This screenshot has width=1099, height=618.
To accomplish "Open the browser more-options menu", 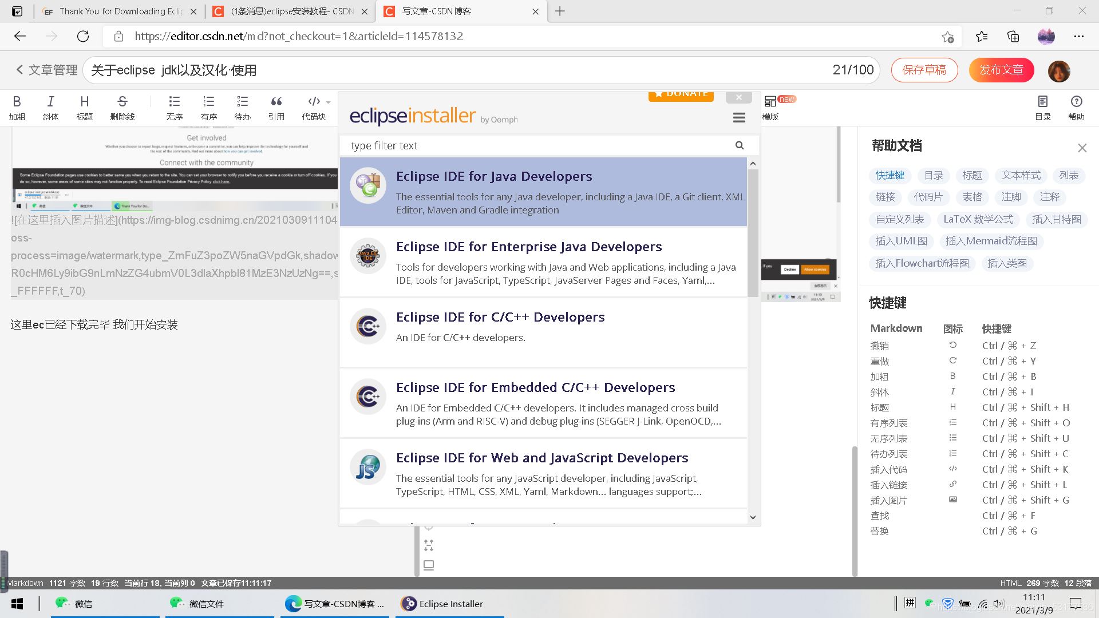I will pyautogui.click(x=1078, y=36).
